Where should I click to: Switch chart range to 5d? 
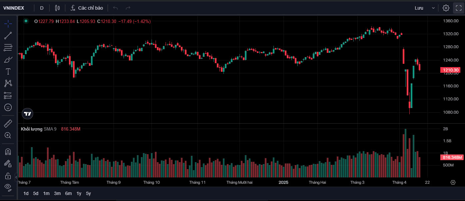36,193
